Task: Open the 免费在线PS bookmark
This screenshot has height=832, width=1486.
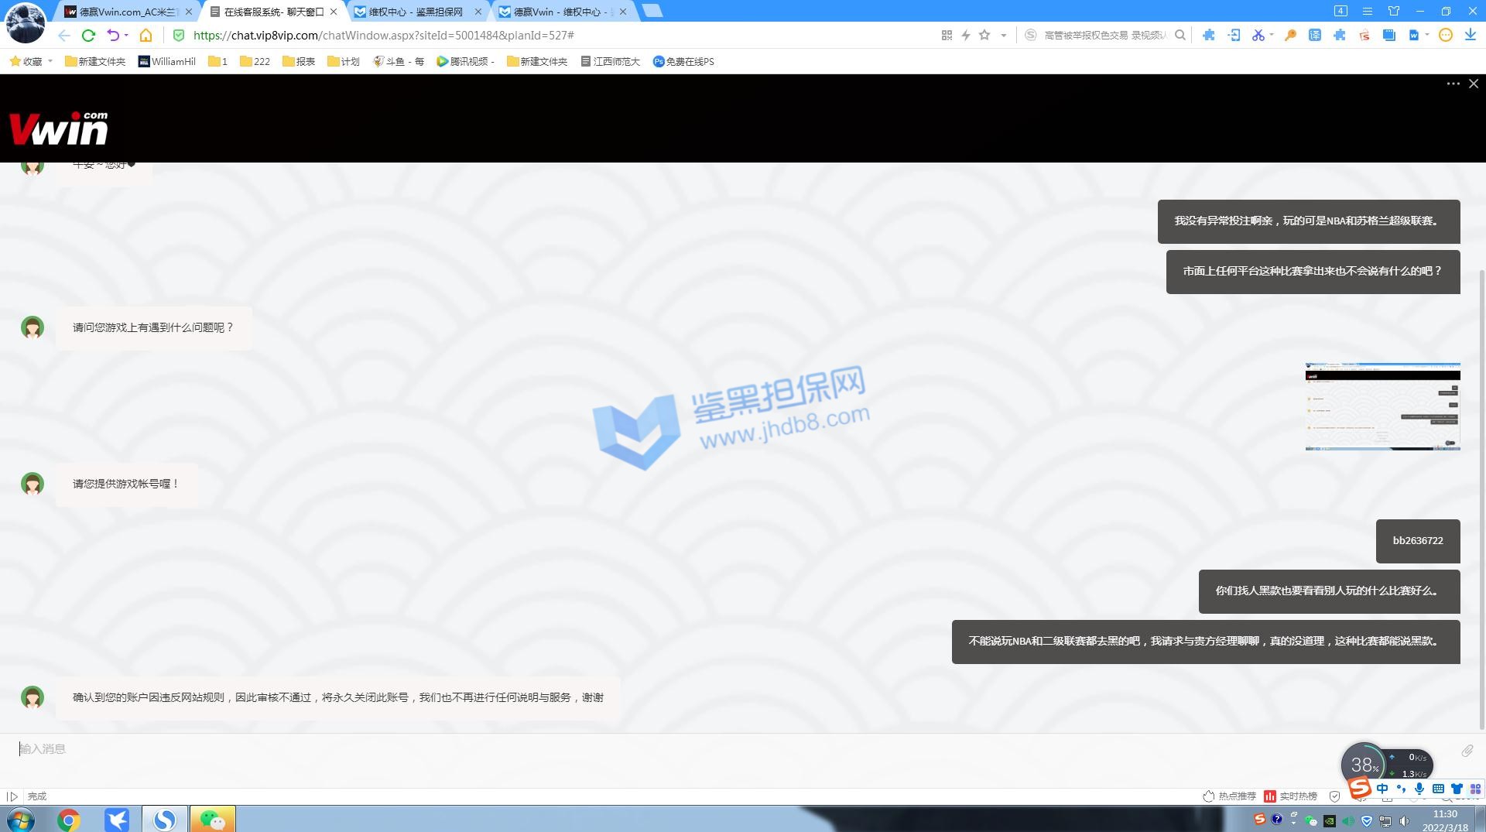Action: 683,61
